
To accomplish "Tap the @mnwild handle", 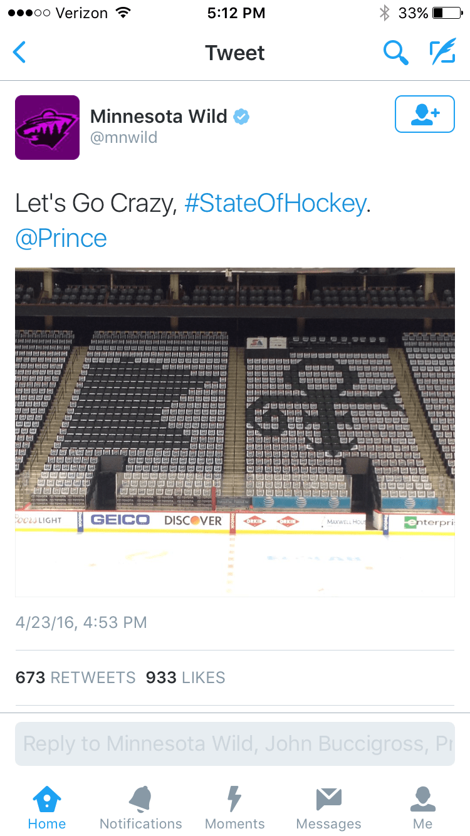I will 123,137.
